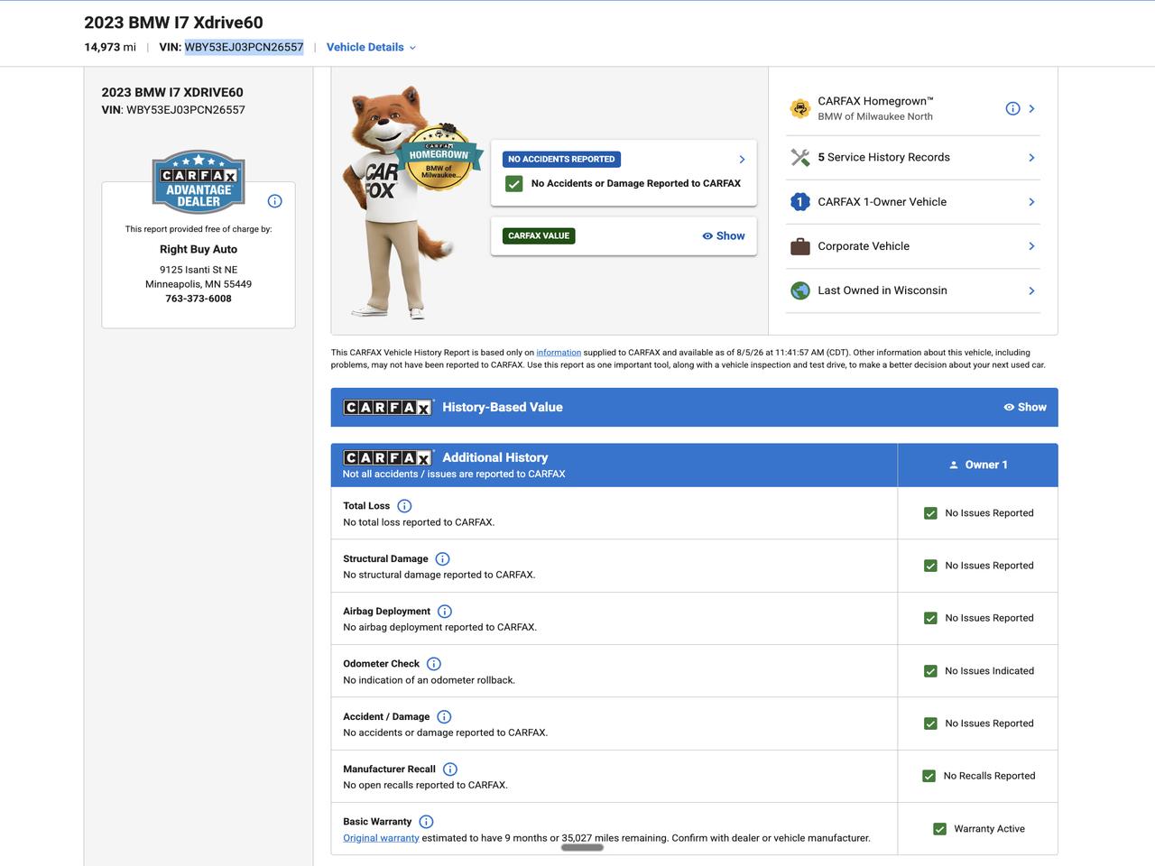Click the Owner 1 person icon
The height and width of the screenshot is (866, 1155).
pyautogui.click(x=954, y=465)
